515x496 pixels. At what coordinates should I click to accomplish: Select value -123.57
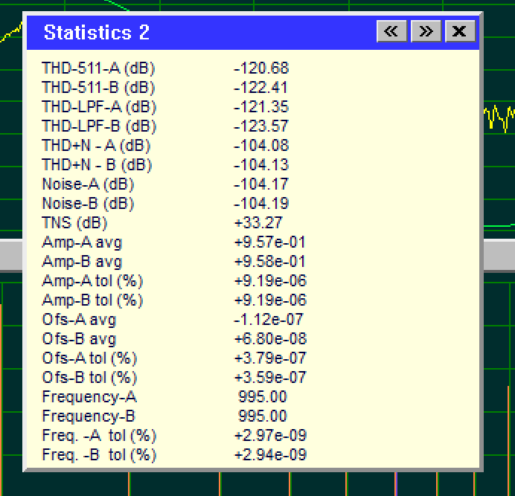tap(261, 126)
